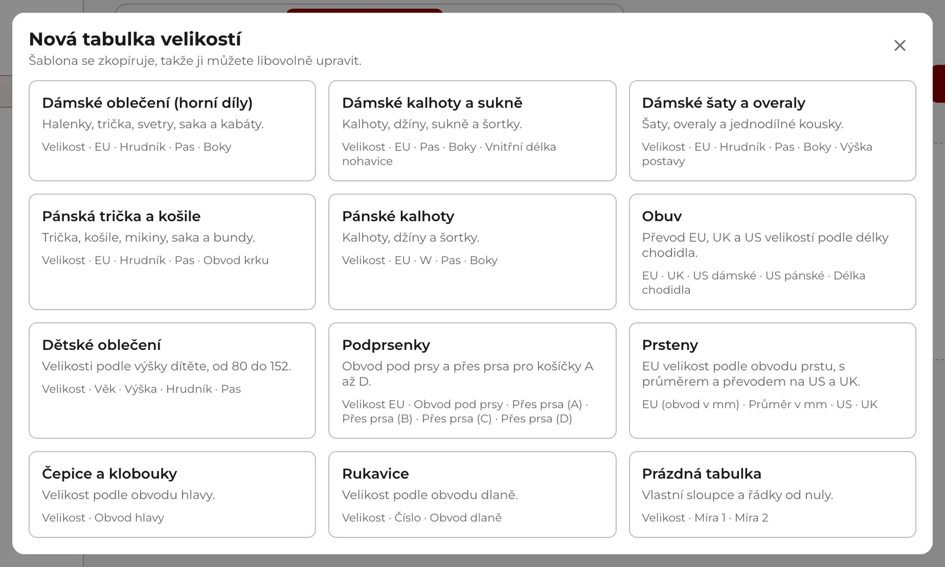Image resolution: width=945 pixels, height=567 pixels.
Task: Select Čepice a klobouky template
Action: point(172,494)
